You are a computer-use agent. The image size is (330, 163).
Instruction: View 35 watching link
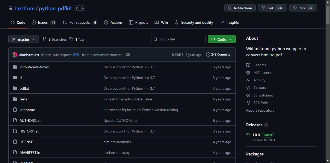coord(260,95)
